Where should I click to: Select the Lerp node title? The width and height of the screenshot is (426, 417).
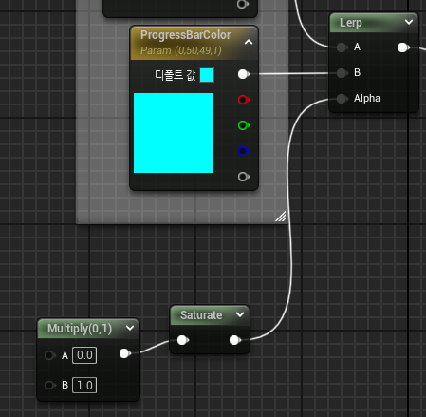coord(351,23)
